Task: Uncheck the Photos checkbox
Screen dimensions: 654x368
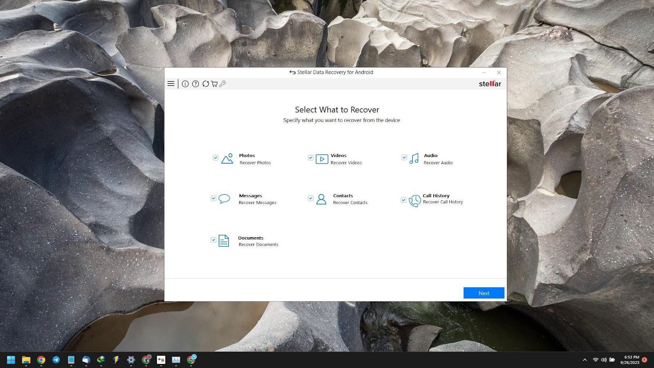Action: (x=215, y=158)
